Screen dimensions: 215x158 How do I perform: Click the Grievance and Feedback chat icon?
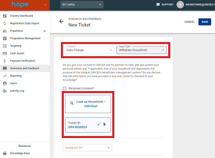pos(5,68)
